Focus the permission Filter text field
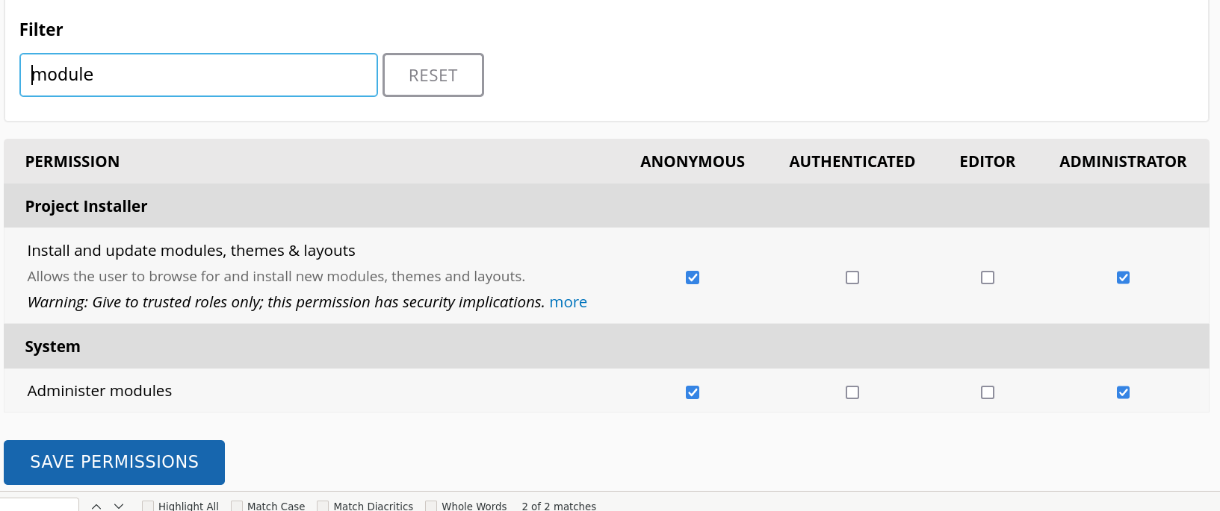This screenshot has height=511, width=1220. 198,75
